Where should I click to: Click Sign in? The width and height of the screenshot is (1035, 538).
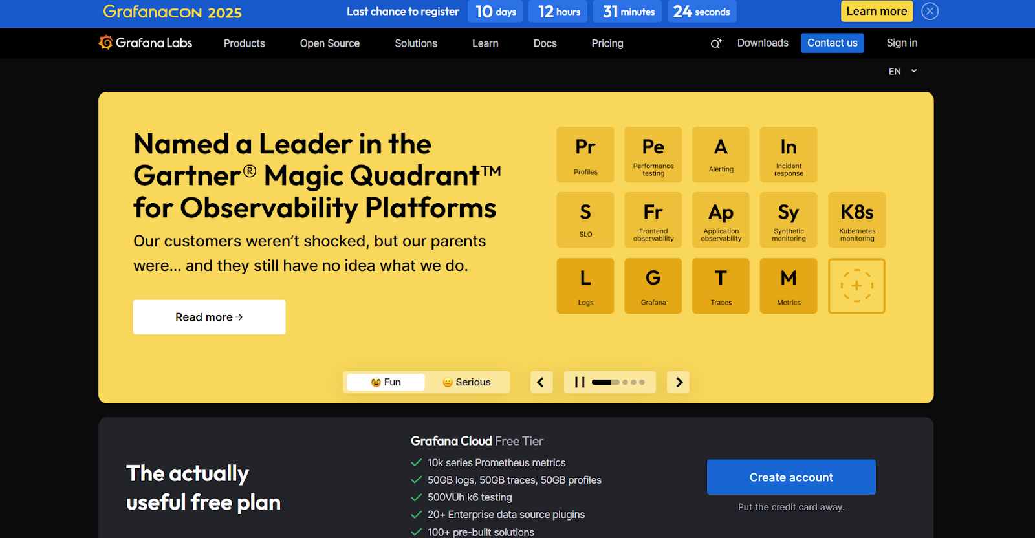(x=902, y=43)
